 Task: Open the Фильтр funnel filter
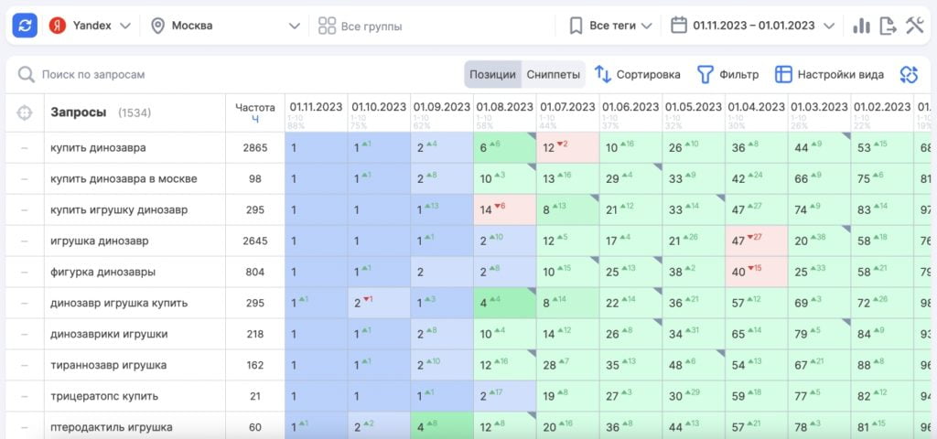point(705,74)
